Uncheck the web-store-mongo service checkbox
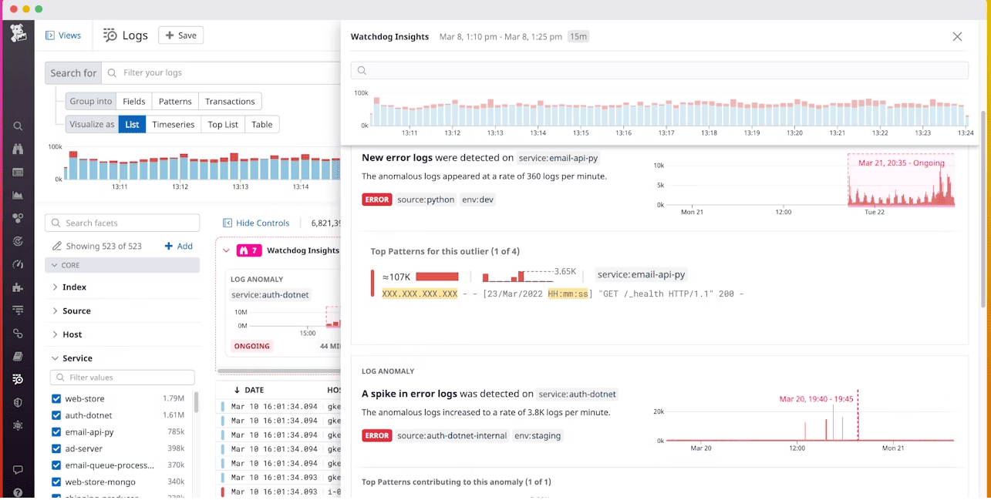Image resolution: width=991 pixels, height=500 pixels. (56, 482)
